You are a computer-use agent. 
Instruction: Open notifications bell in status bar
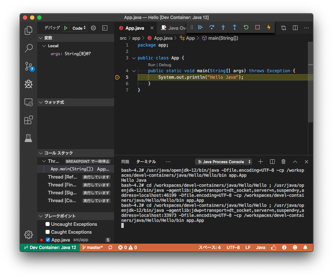305,248
